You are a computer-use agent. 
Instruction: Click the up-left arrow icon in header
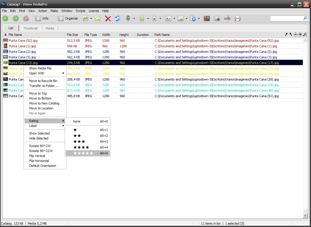[x=291, y=35]
